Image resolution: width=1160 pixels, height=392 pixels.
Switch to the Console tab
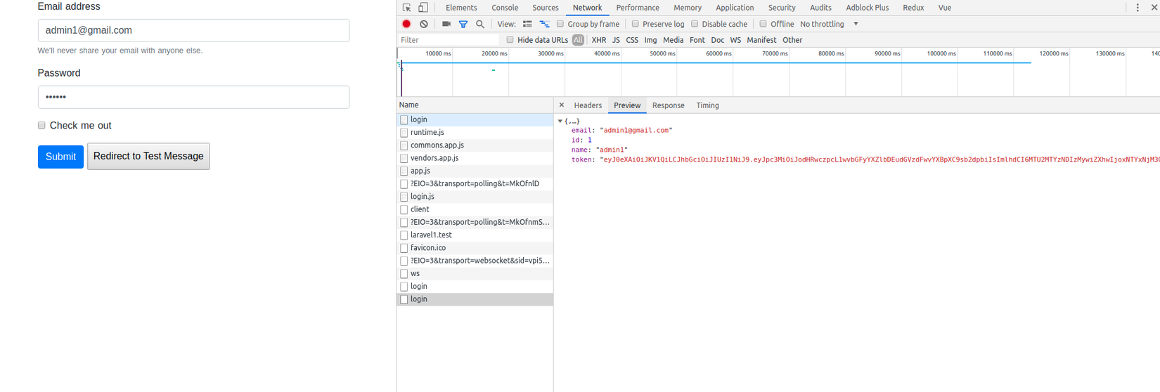pos(505,8)
